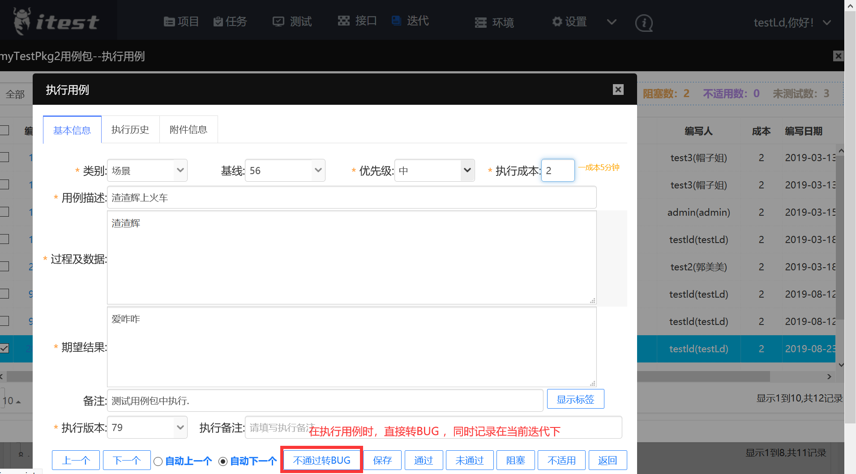Open the 接口 grid icon

tap(344, 21)
